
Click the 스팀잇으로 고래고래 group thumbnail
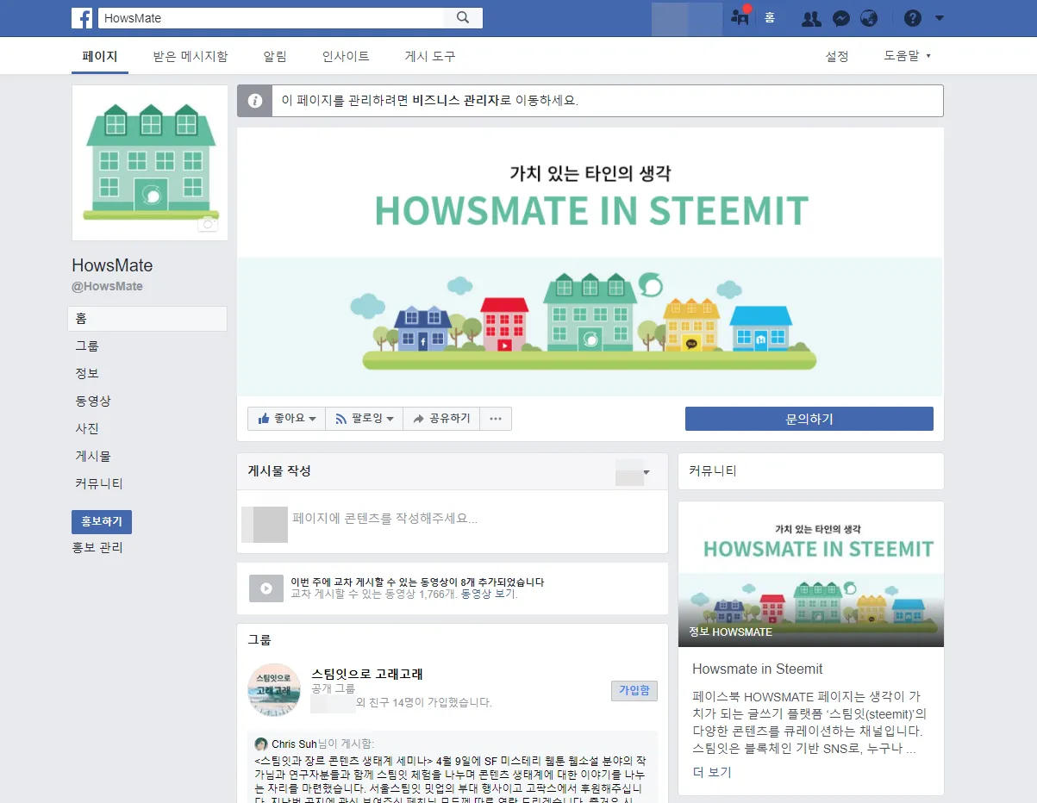274,690
